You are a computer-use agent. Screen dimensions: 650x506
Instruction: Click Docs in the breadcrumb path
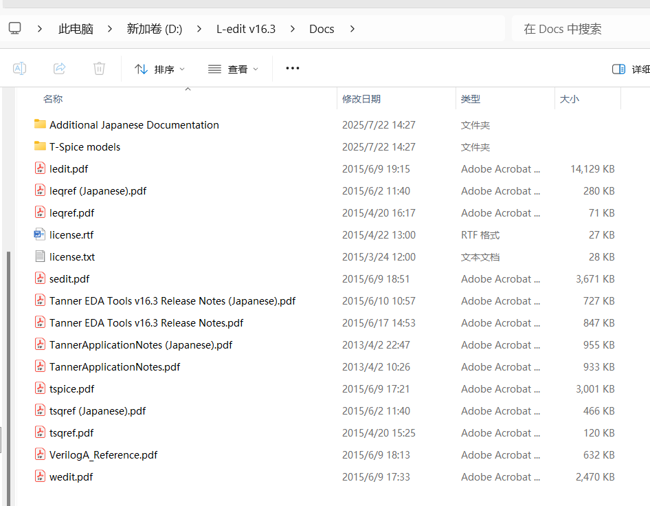click(322, 29)
